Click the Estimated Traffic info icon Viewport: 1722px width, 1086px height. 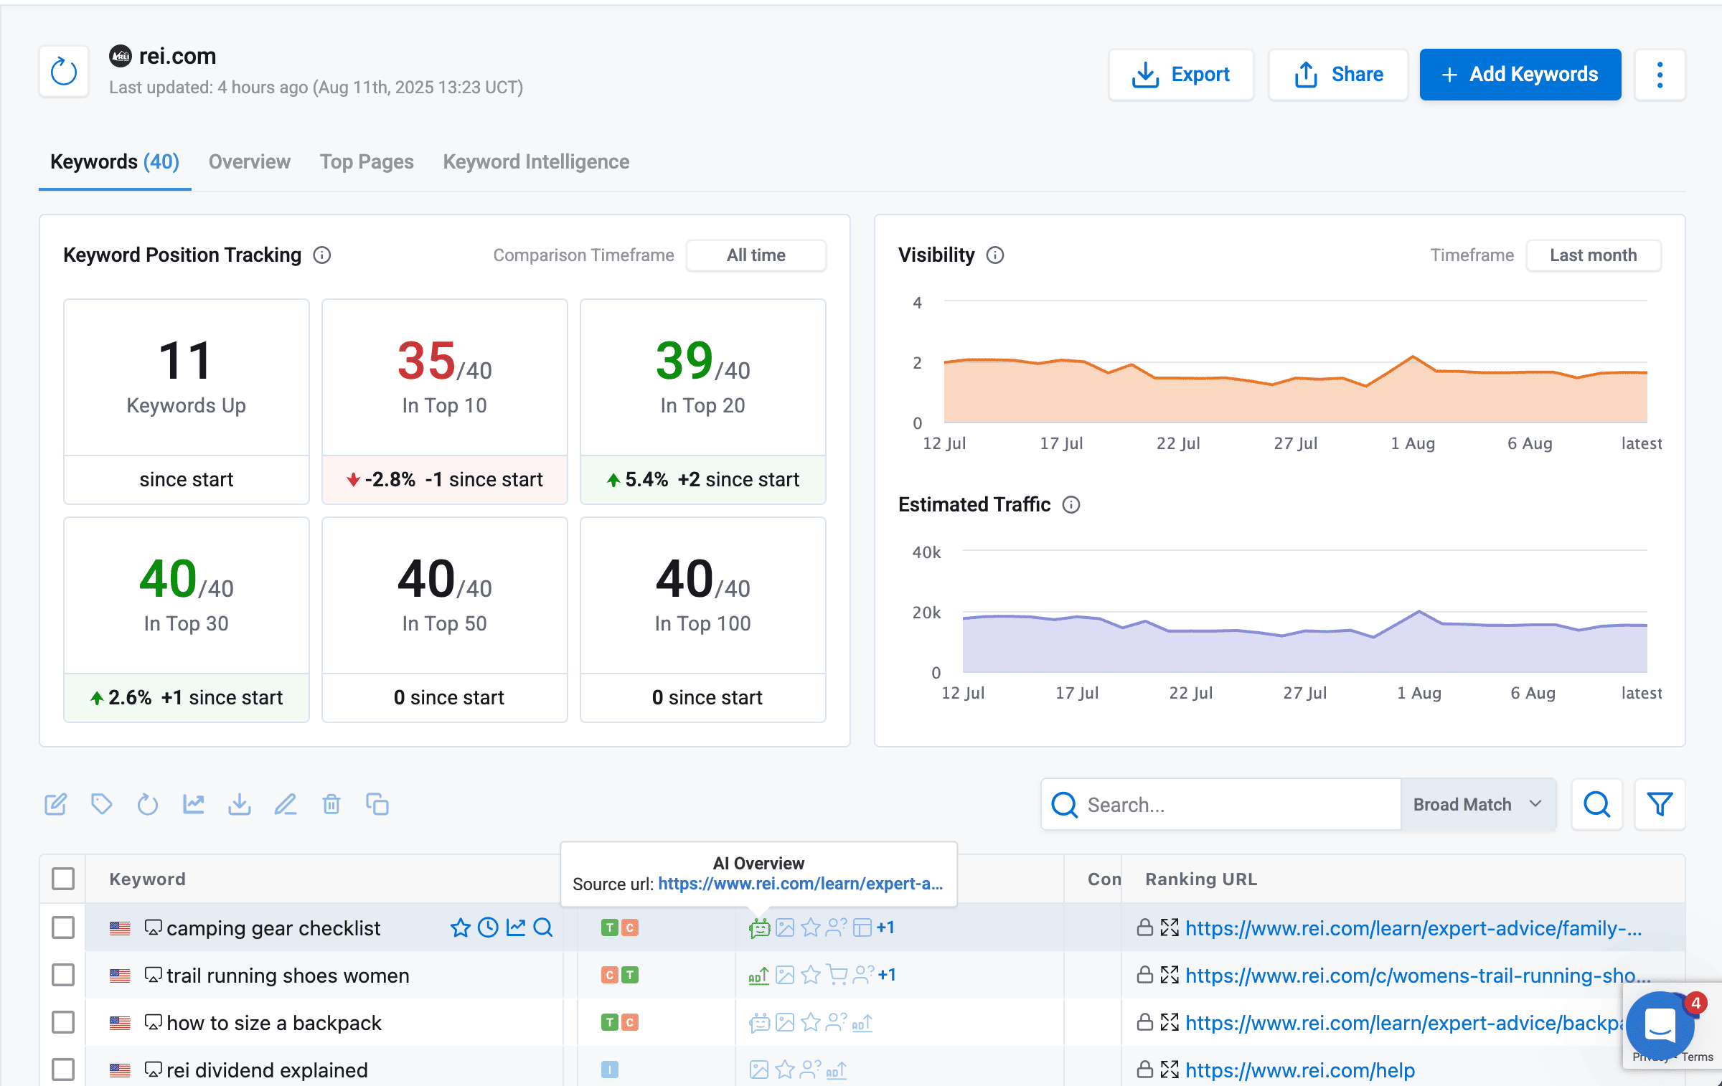1071,505
